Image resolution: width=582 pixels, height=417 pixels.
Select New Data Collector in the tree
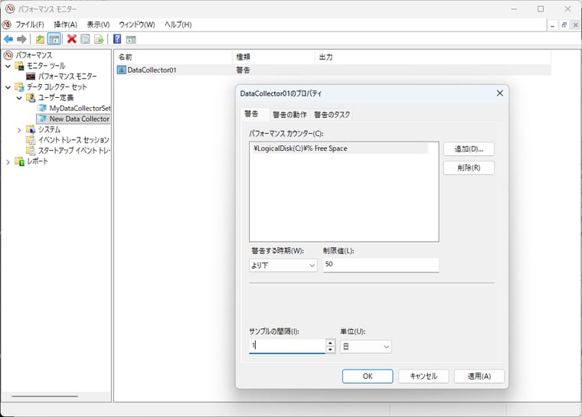tap(80, 119)
